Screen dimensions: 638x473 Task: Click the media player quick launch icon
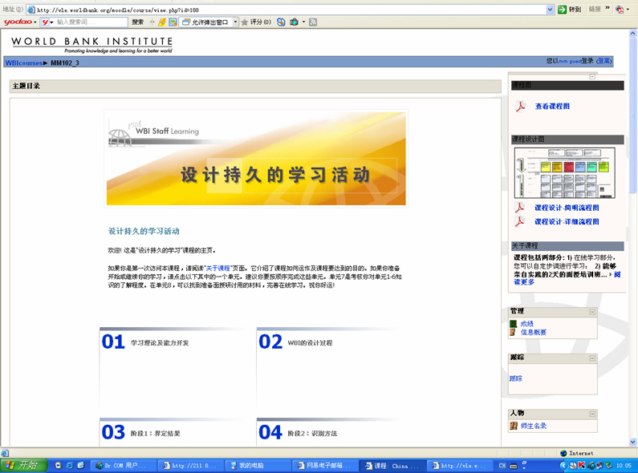click(x=58, y=466)
